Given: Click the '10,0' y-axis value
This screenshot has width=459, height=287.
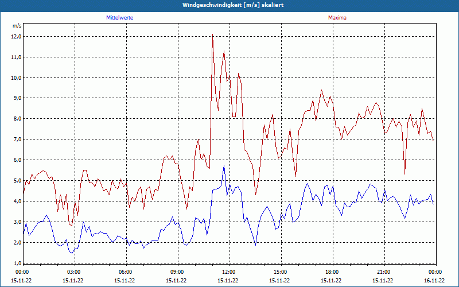Looking at the screenshot, I should (x=16, y=78).
